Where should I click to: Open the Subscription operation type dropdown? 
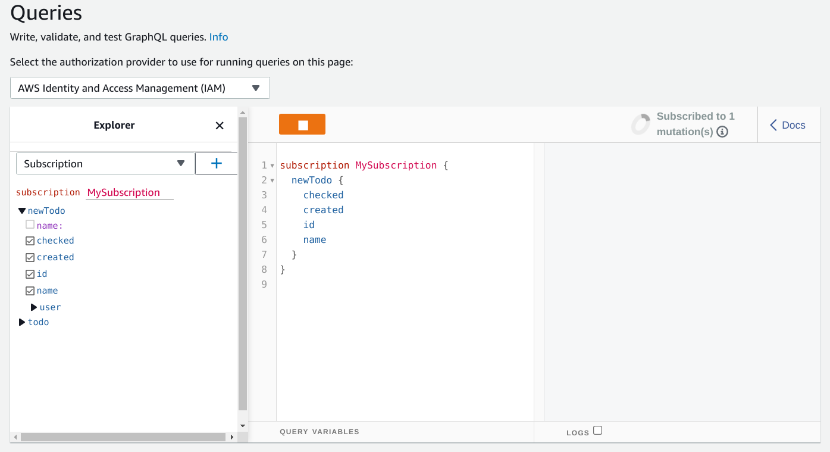105,164
